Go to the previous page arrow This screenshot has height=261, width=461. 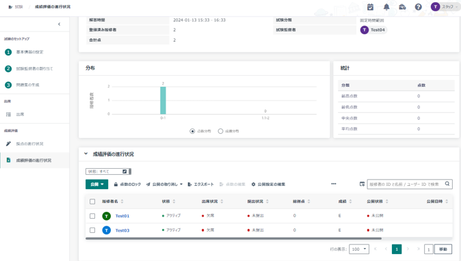click(386, 249)
